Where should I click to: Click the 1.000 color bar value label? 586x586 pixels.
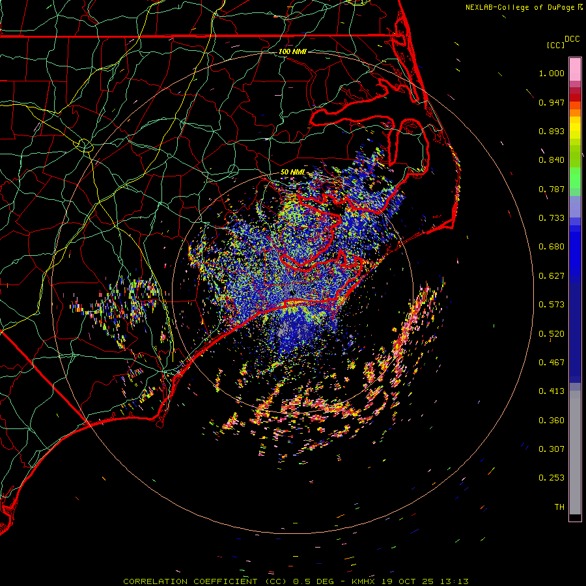[x=551, y=74]
